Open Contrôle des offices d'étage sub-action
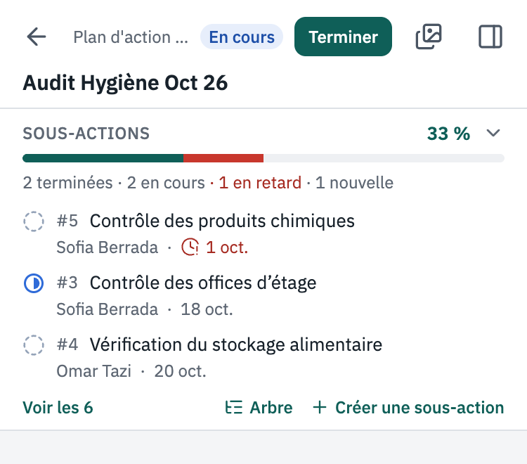 203,283
